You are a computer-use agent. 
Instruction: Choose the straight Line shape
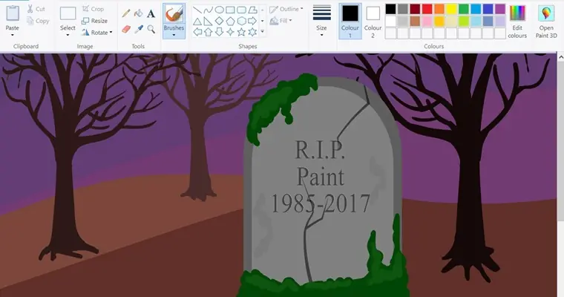197,10
